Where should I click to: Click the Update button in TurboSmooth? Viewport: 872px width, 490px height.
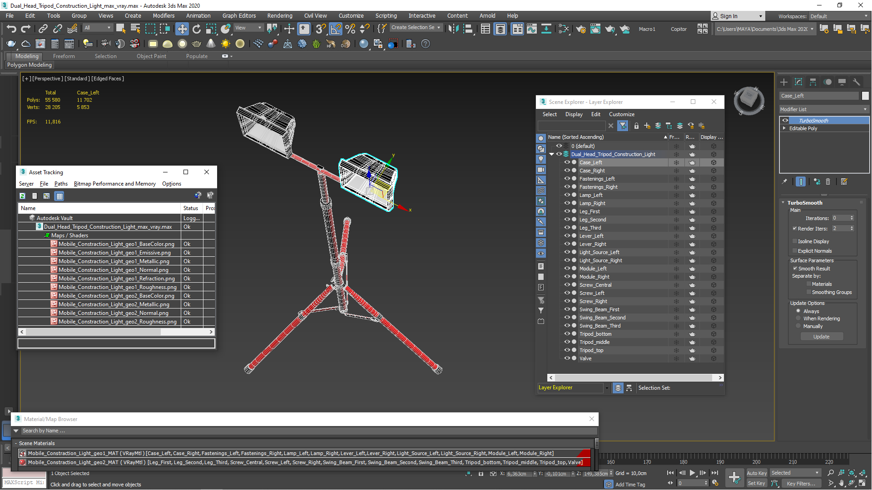(x=821, y=336)
